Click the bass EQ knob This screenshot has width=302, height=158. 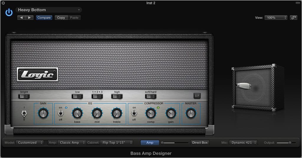tap(77, 113)
